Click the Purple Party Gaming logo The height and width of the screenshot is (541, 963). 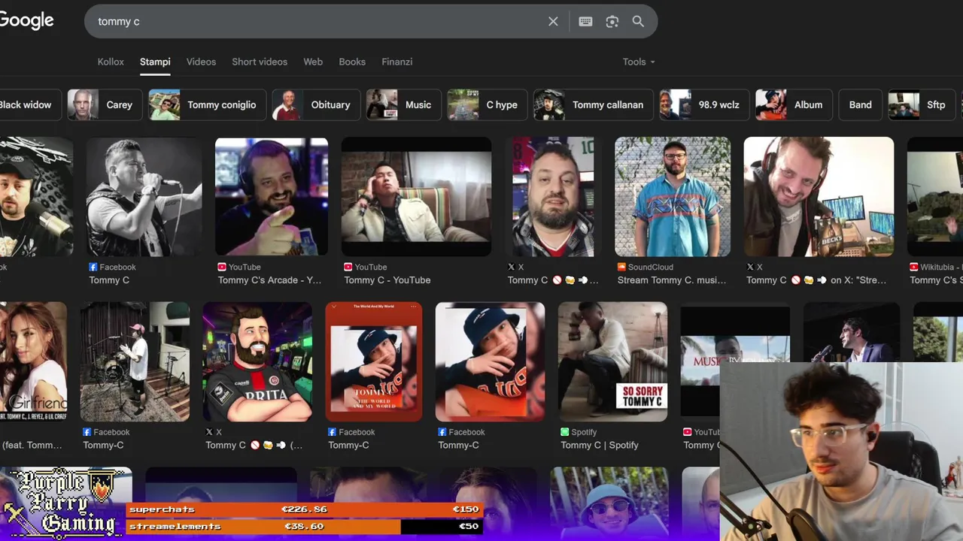[62, 502]
